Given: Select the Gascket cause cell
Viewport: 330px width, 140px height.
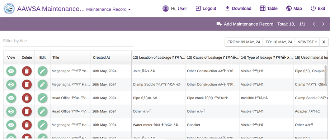Looking at the screenshot, I should (213, 125).
